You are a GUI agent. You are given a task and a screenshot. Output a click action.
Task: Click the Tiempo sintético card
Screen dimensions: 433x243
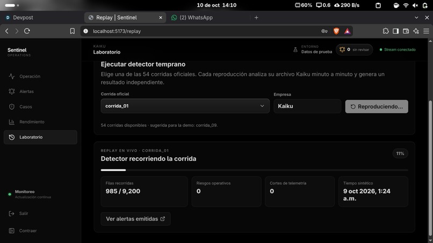coord(373,192)
